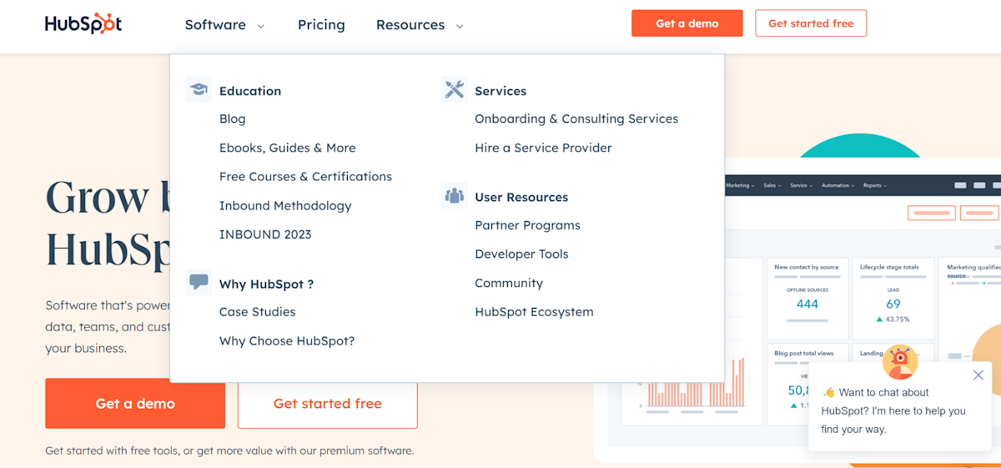Open Partner Programs link
This screenshot has height=468, width=1001.
pyautogui.click(x=527, y=225)
